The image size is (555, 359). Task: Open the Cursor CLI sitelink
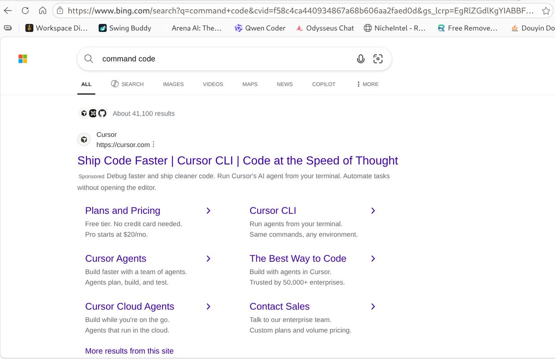click(x=273, y=210)
